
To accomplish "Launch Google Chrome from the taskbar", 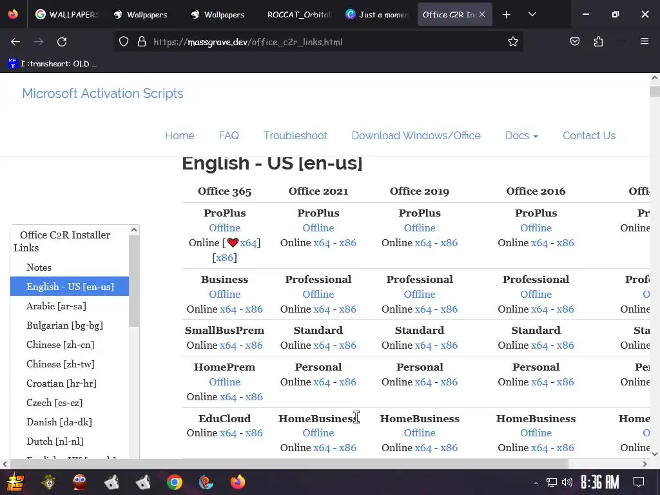I will (174, 482).
